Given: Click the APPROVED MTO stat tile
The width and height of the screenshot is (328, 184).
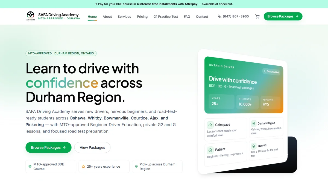Looking at the screenshot, I should pyautogui.click(x=270, y=102).
